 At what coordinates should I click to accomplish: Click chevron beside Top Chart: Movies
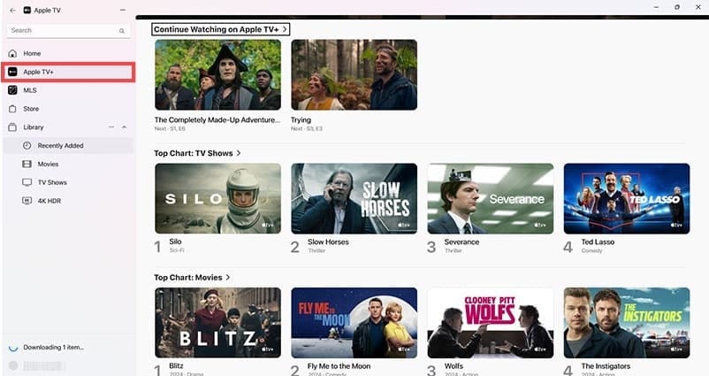click(228, 278)
